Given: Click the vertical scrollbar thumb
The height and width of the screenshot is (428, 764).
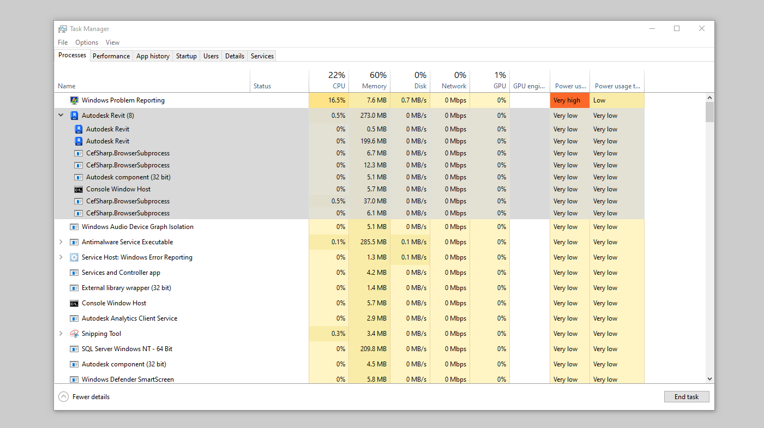Looking at the screenshot, I should tap(709, 112).
